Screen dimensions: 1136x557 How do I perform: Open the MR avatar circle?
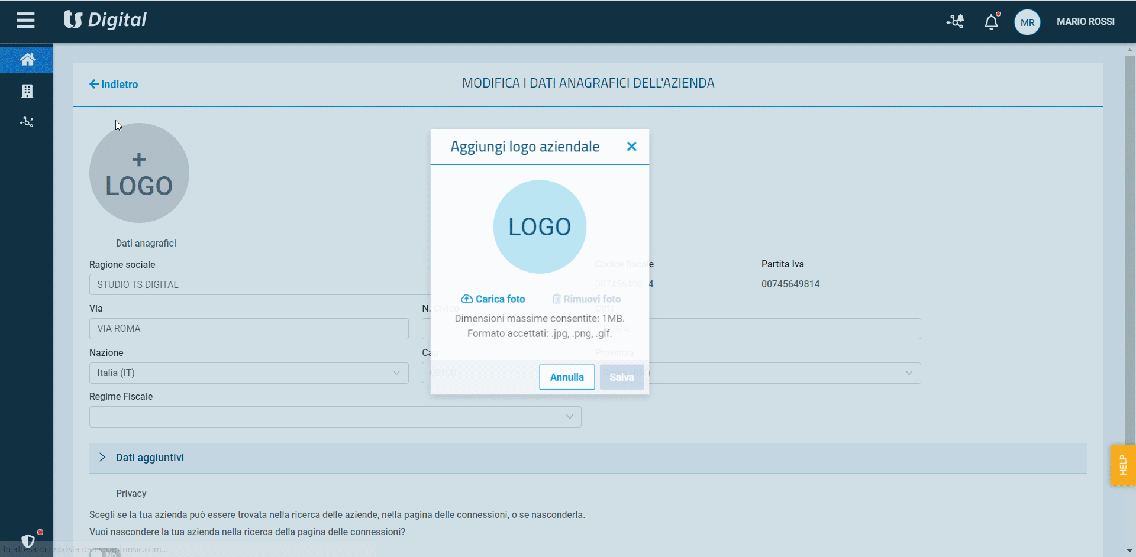tap(1027, 22)
